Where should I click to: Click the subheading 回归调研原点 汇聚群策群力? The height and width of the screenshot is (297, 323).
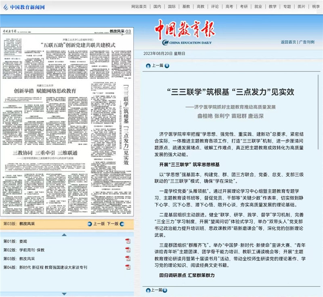tap(187, 275)
